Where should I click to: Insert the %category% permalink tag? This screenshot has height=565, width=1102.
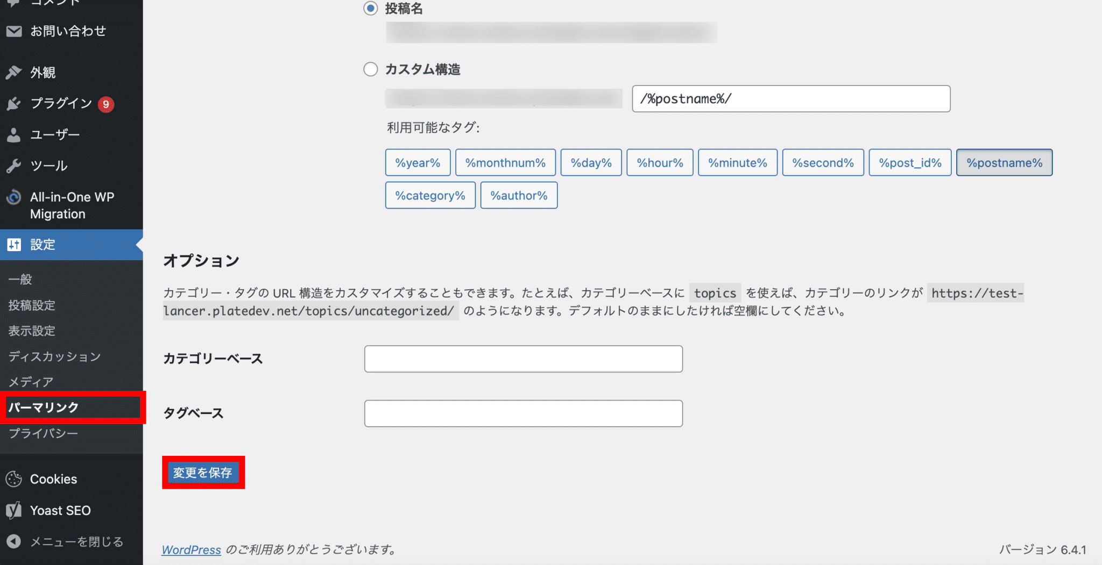(x=430, y=195)
